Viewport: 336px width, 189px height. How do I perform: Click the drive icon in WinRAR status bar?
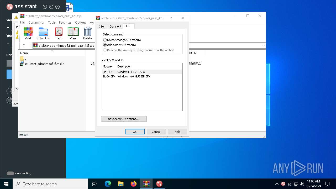coord(21,135)
